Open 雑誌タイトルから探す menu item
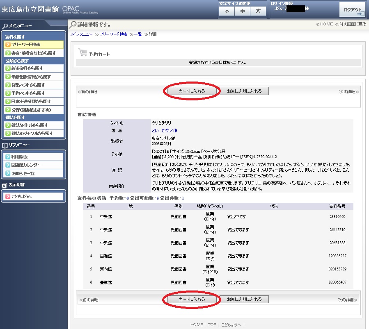This screenshot has width=369, height=329. tap(34, 125)
